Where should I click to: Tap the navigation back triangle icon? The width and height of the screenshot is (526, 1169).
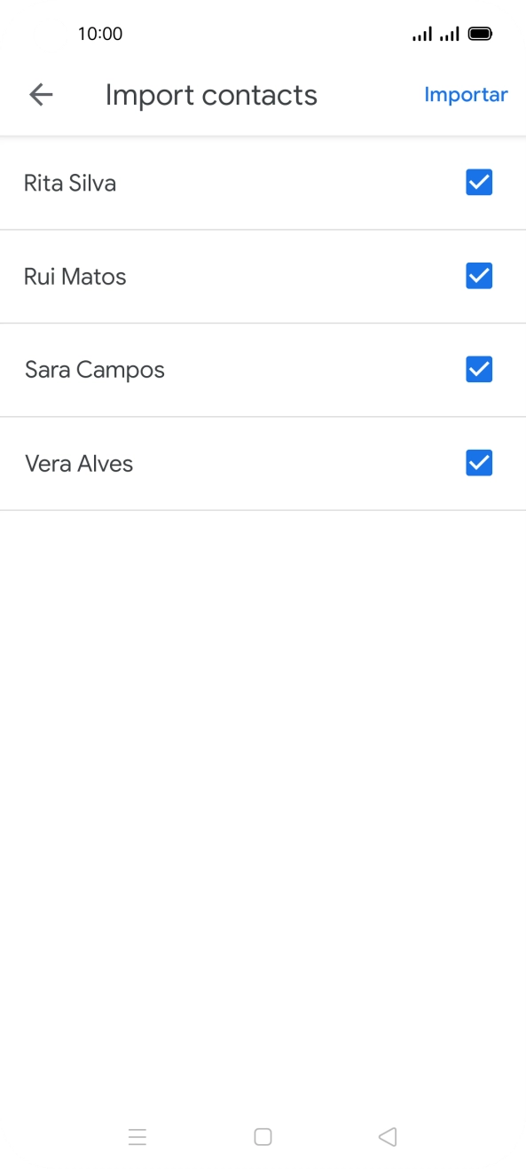(x=387, y=1136)
